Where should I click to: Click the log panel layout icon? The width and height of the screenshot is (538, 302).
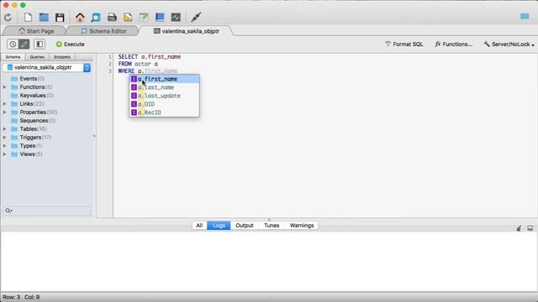530,228
